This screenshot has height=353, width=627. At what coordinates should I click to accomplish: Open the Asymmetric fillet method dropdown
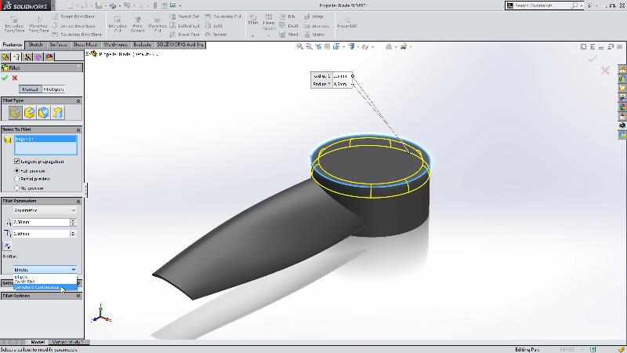45,210
